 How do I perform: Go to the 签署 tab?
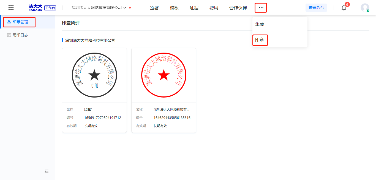[154, 8]
